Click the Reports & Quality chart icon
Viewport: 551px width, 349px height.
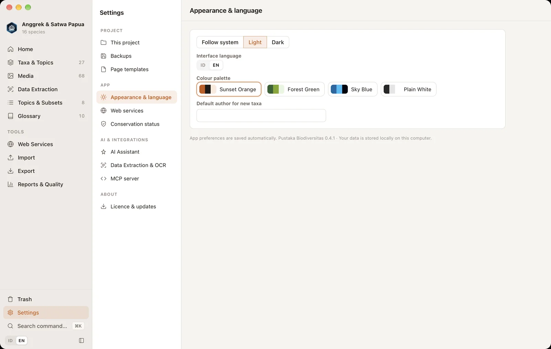(x=11, y=184)
